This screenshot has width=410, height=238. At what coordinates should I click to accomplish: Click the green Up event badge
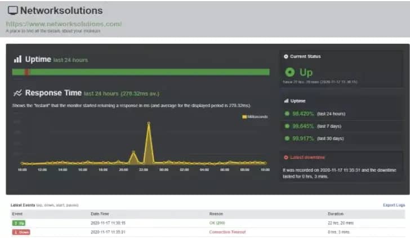(x=19, y=223)
